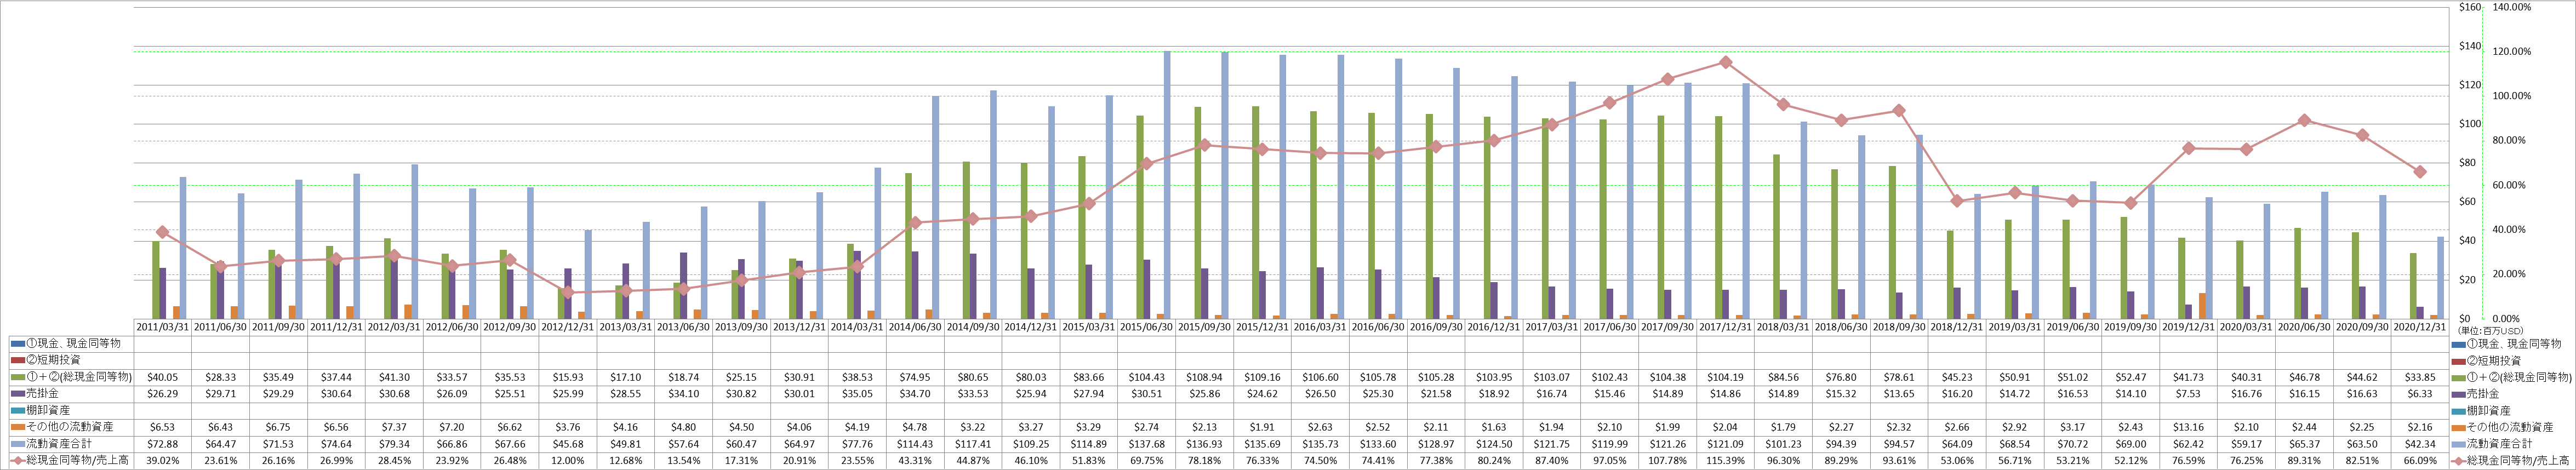Click the light-blue total assets bar at 2014/06/30
The height and width of the screenshot is (470, 2576).
(936, 207)
